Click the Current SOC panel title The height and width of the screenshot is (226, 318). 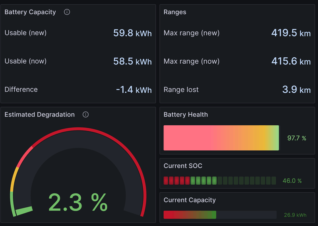[183, 166]
